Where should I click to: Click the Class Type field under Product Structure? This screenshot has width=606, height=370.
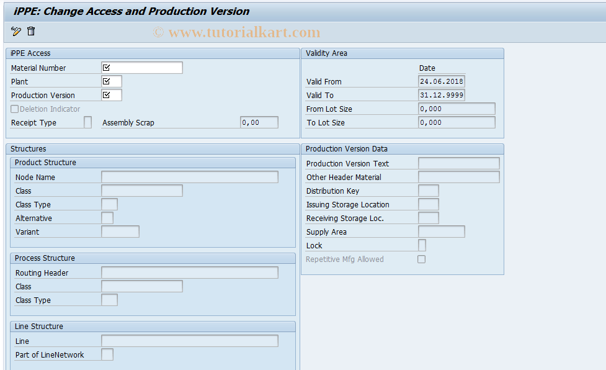point(109,204)
